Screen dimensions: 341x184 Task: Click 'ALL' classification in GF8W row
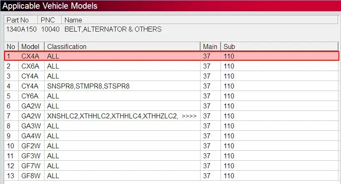coord(53,176)
